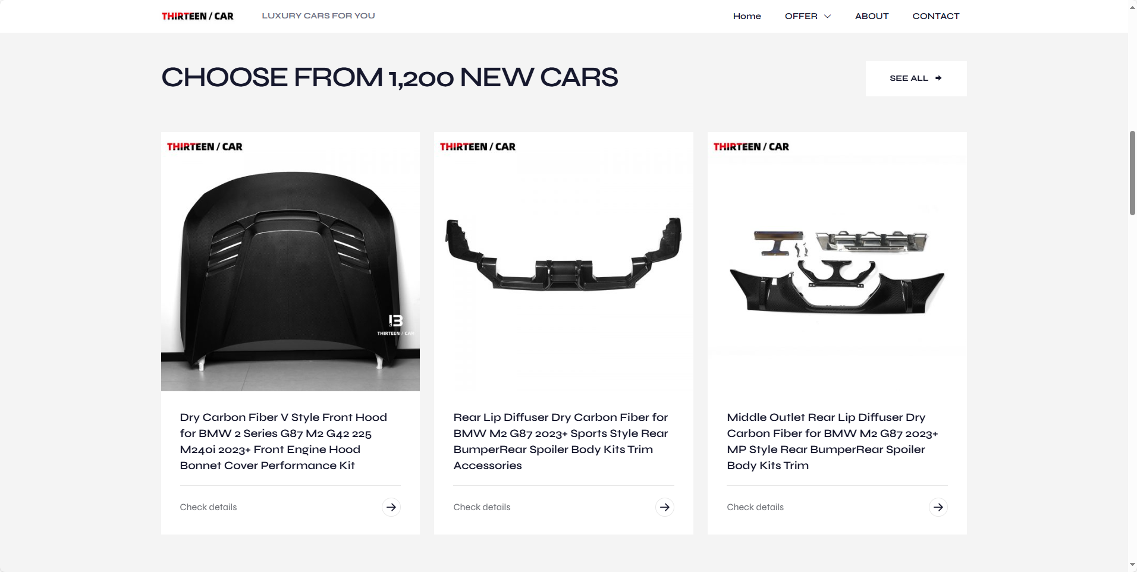Image resolution: width=1137 pixels, height=572 pixels.
Task: Go to the Home page
Action: coord(747,16)
